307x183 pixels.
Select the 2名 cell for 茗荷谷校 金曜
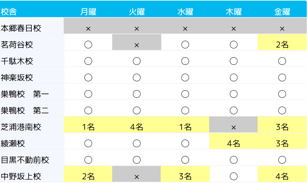[x=282, y=45]
